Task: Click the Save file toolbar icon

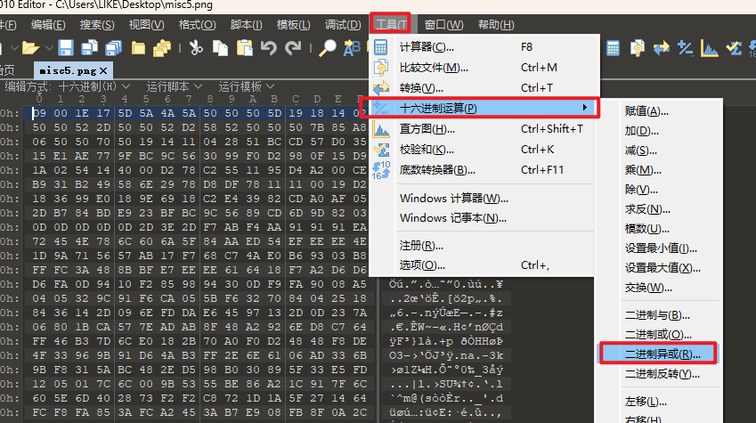Action: [67, 47]
